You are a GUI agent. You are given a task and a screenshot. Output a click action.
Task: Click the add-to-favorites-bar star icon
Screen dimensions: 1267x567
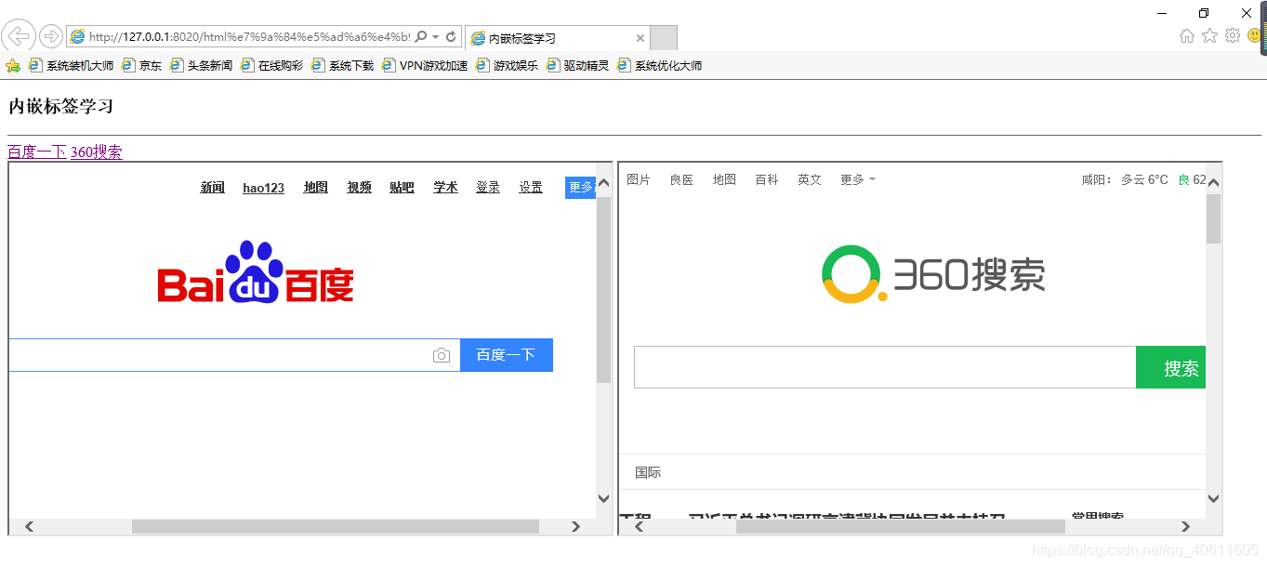13,66
